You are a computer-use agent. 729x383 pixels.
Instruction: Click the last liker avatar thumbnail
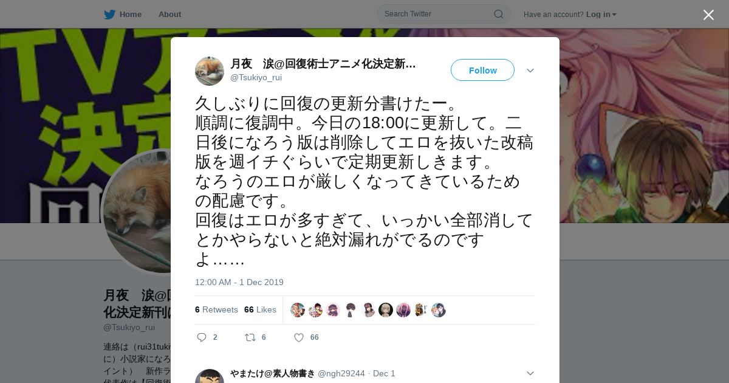pos(439,310)
